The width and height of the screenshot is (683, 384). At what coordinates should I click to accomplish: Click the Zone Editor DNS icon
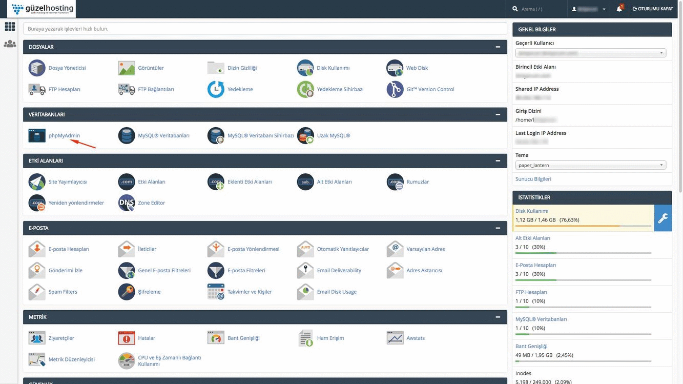click(x=127, y=203)
